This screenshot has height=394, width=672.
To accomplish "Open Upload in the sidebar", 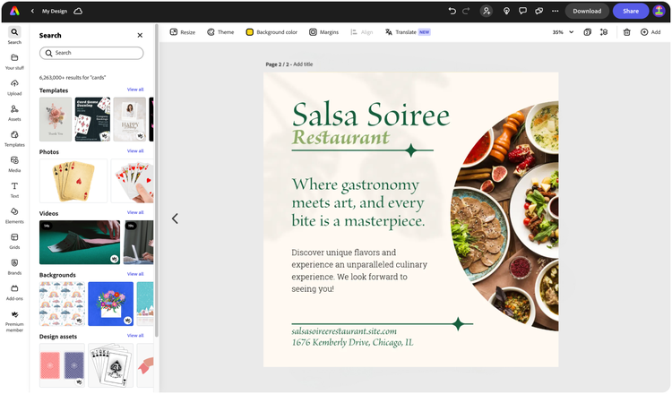I will tap(14, 88).
